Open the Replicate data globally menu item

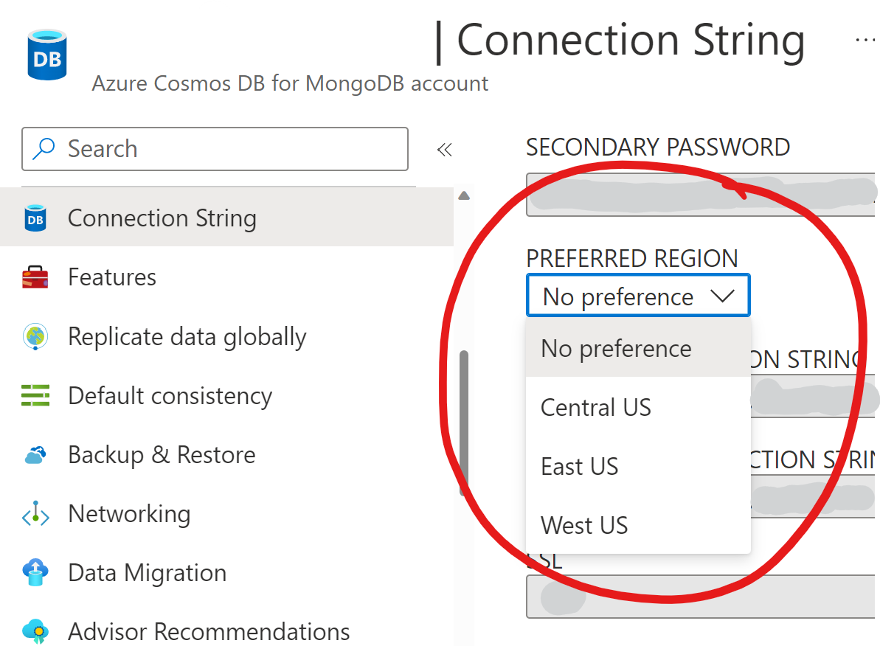(x=187, y=337)
